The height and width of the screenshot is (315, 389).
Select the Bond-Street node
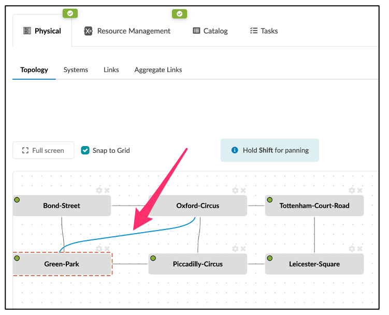tap(62, 206)
